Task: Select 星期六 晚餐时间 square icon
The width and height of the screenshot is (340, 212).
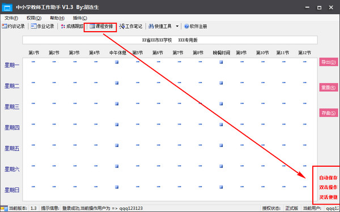Action: (x=221, y=166)
